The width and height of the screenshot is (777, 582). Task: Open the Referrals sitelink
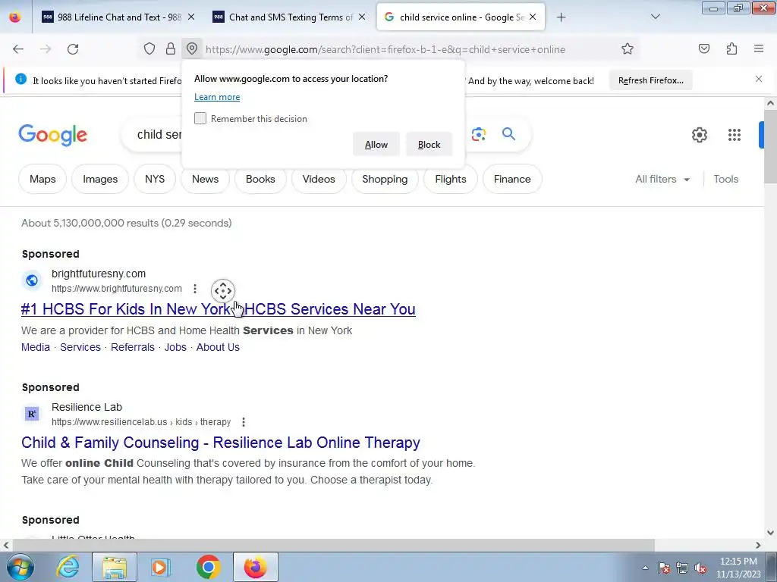[133, 347]
